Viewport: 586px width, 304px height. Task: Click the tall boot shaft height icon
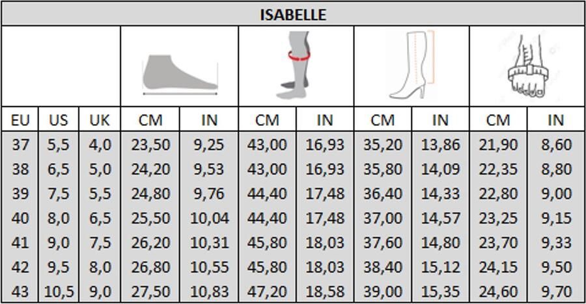(412, 65)
